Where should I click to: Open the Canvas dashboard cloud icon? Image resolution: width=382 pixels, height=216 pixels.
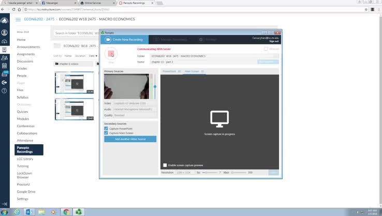pyautogui.click(x=4, y=41)
